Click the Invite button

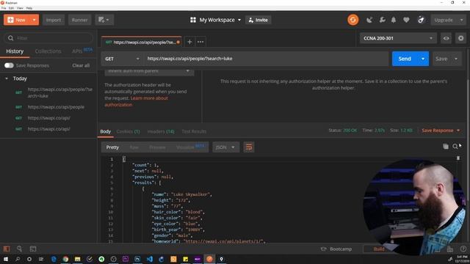coord(258,20)
